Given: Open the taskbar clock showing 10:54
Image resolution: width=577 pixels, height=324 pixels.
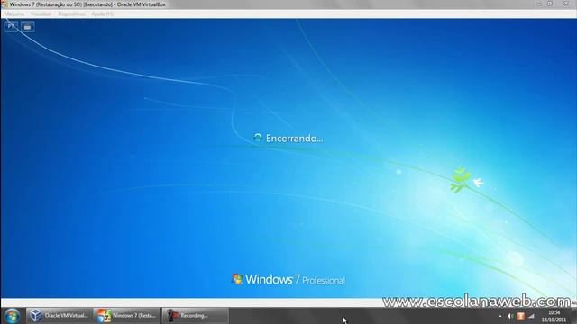Looking at the screenshot, I should pyautogui.click(x=554, y=316).
